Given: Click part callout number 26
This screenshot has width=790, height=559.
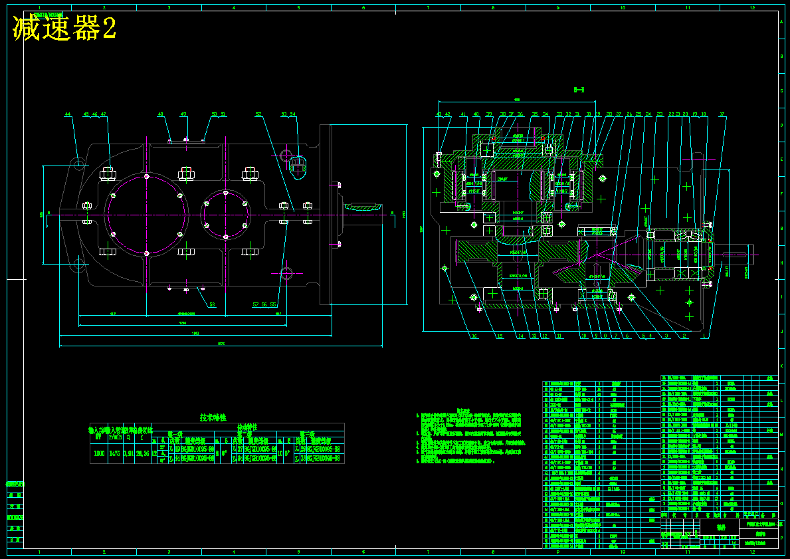Looking at the screenshot, I should (629, 114).
